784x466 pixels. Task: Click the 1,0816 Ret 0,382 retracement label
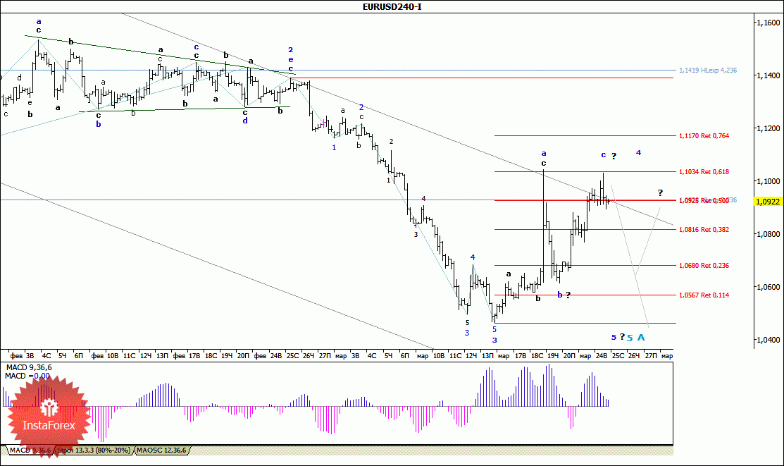coord(704,230)
